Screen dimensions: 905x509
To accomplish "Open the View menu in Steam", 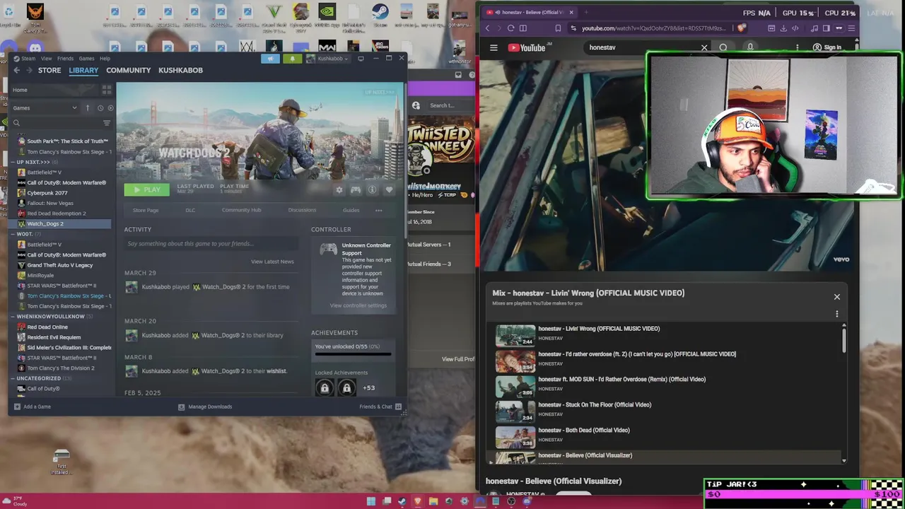I will click(x=46, y=59).
